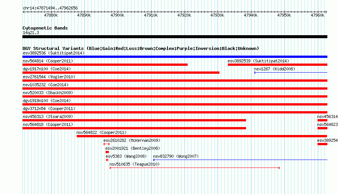Viewport: 338px width, 194px height.
Task: Select the tiny red esv2001921 variant glyph
Action: click(x=107, y=152)
